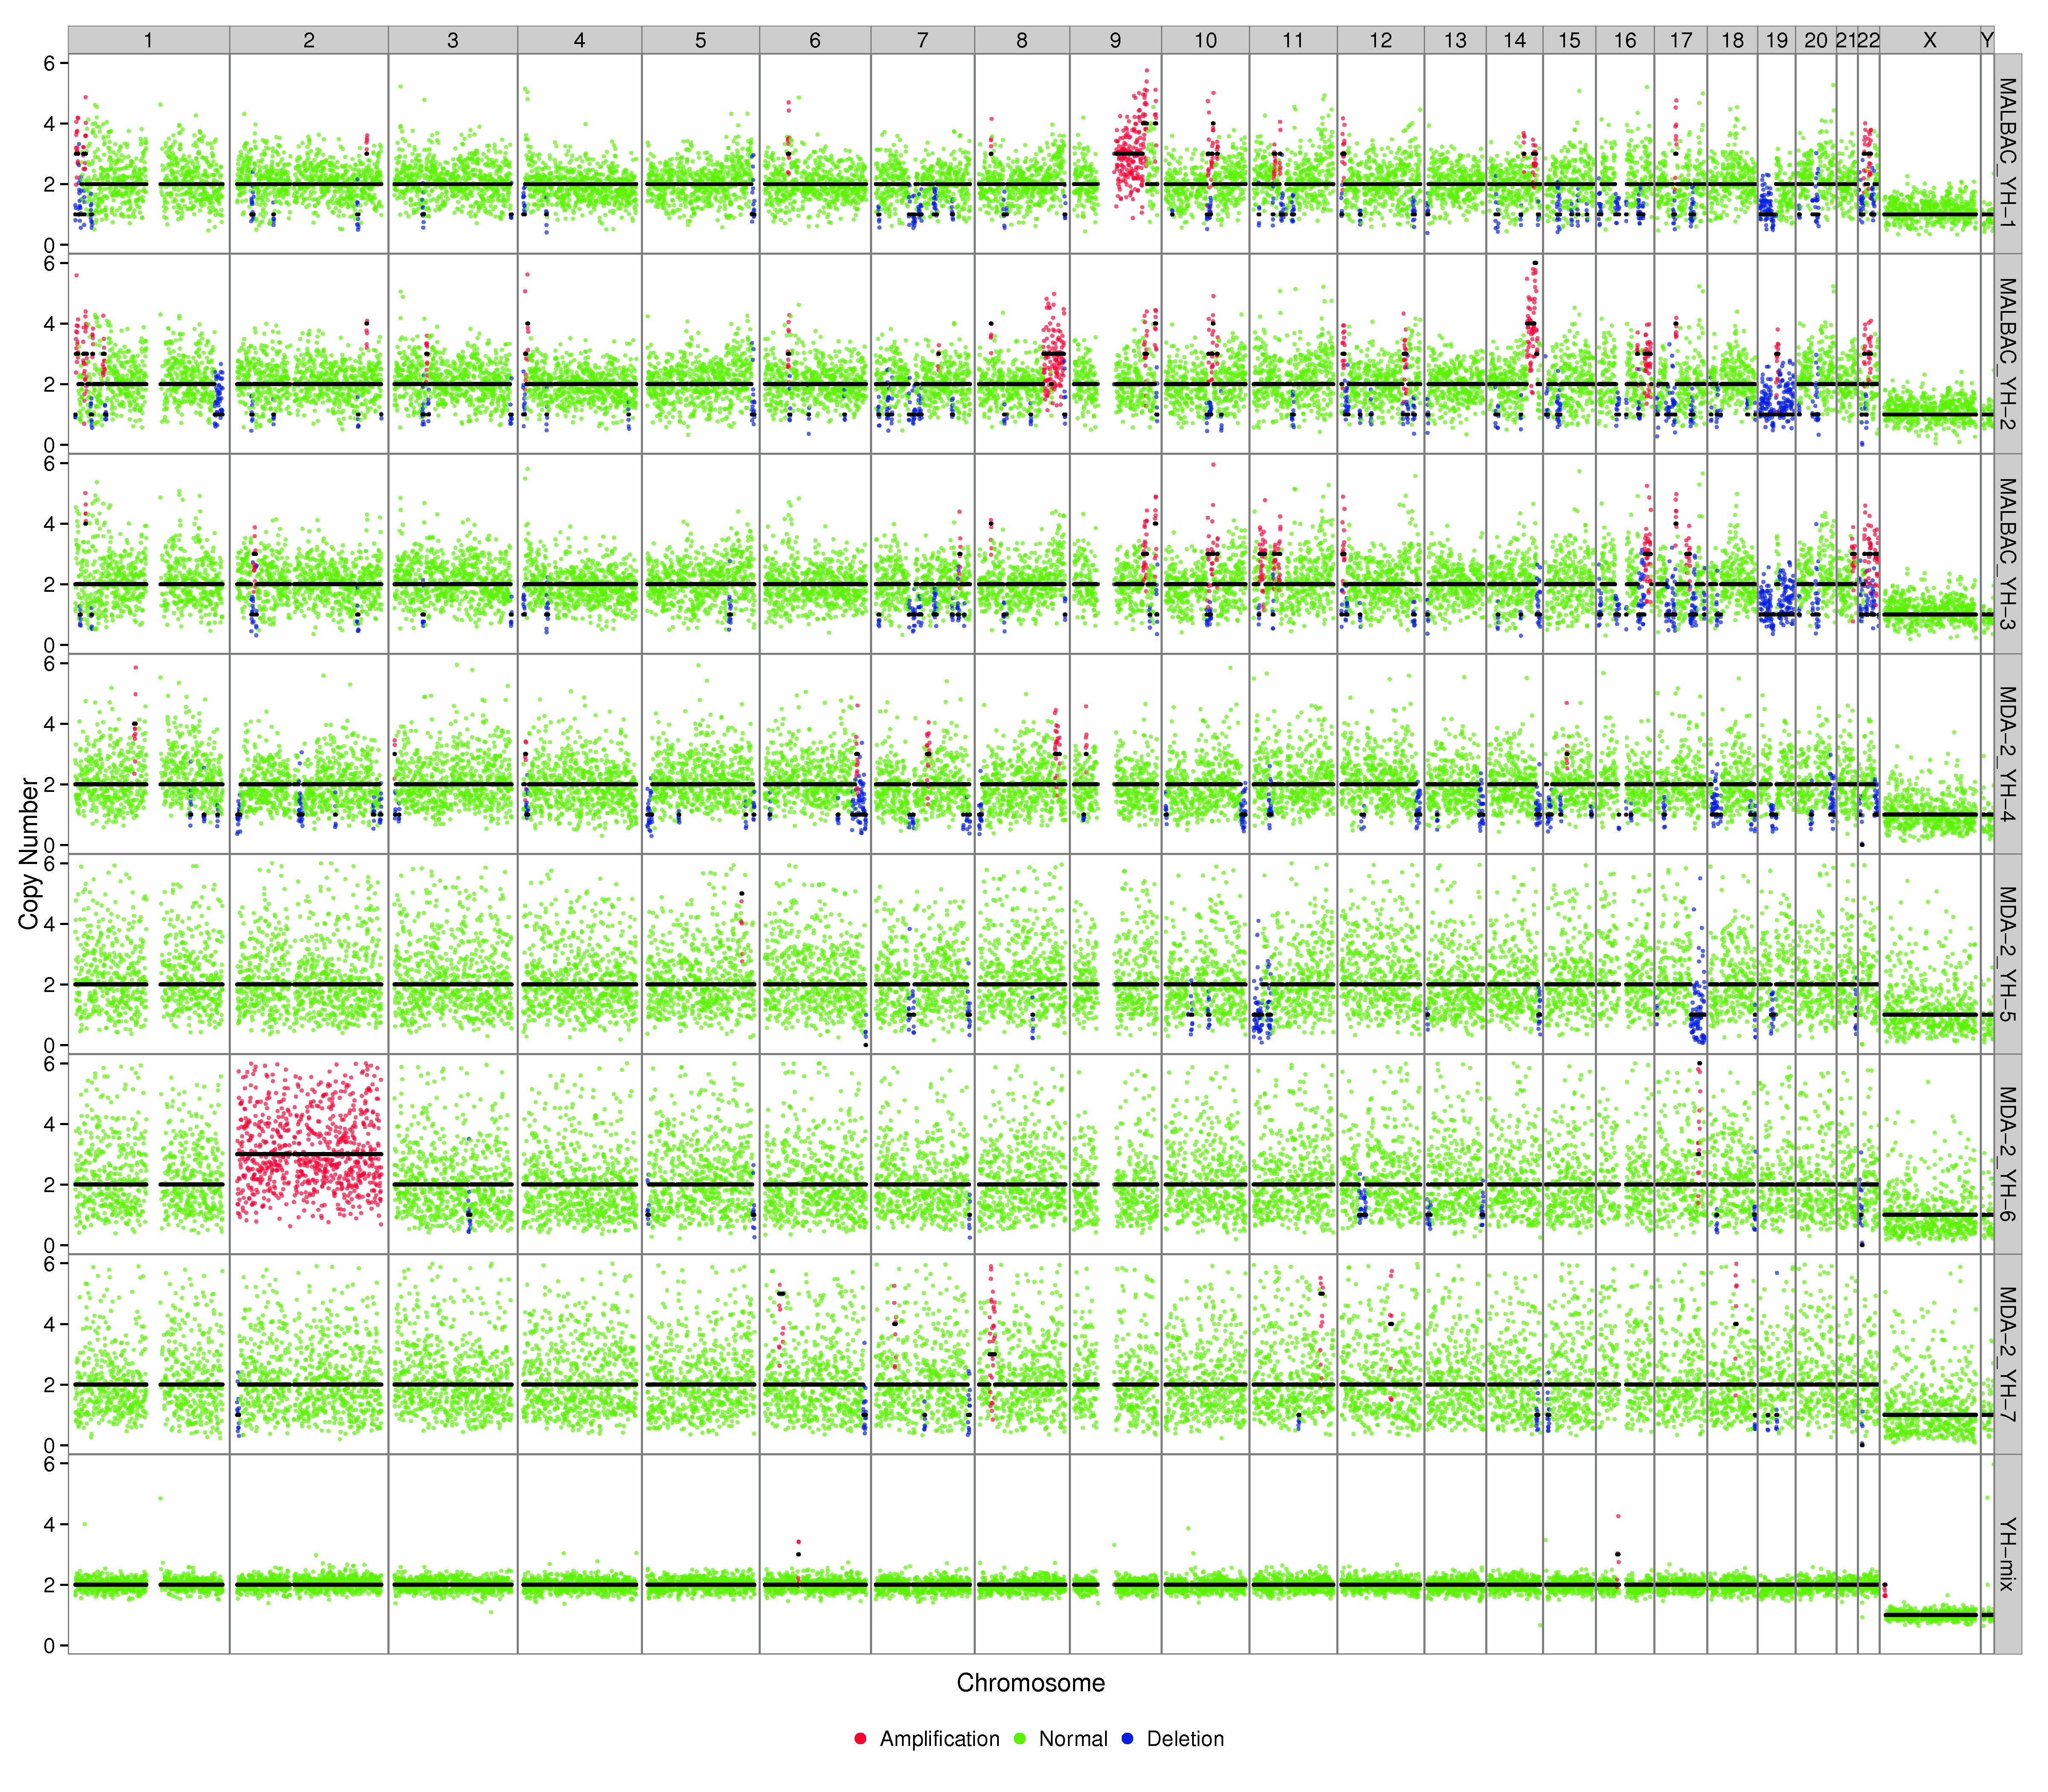Click the chromosome 9 header strip
Screen dimensions: 2048x1792
(x=1115, y=40)
